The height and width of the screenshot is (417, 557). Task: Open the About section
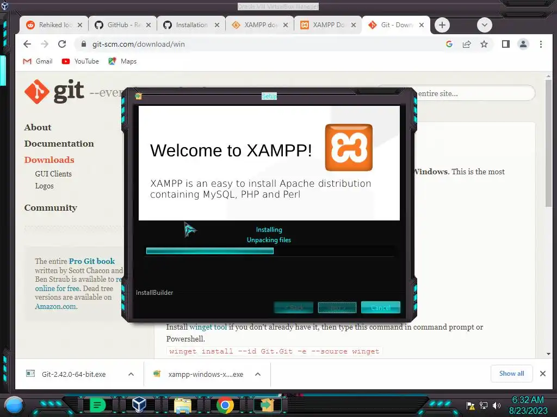pyautogui.click(x=38, y=127)
